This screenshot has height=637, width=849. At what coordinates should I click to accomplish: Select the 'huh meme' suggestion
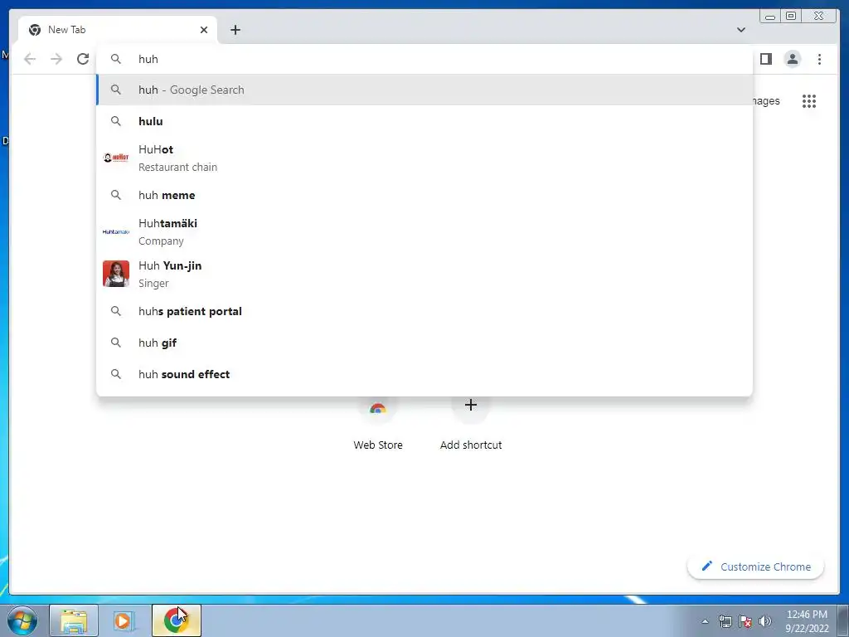tap(424, 195)
